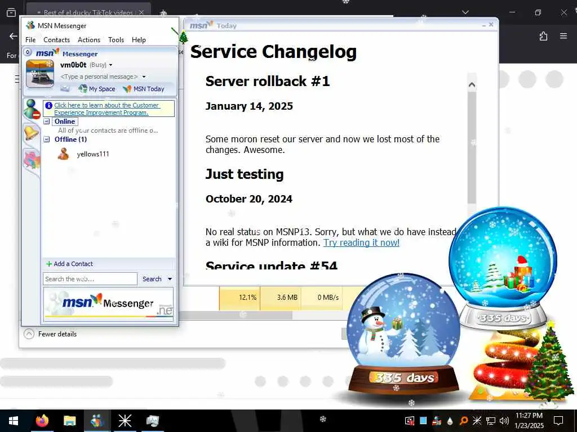This screenshot has width=577, height=432.
Task: Open the Windows Start menu
Action: pyautogui.click(x=14, y=421)
